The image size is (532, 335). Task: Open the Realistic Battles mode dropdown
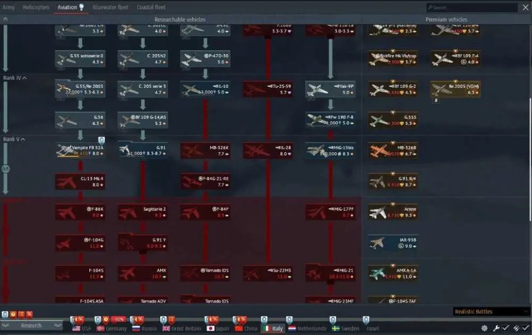pyautogui.click(x=491, y=312)
